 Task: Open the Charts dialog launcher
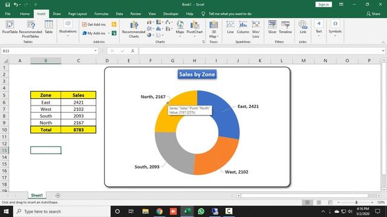[x=203, y=42]
